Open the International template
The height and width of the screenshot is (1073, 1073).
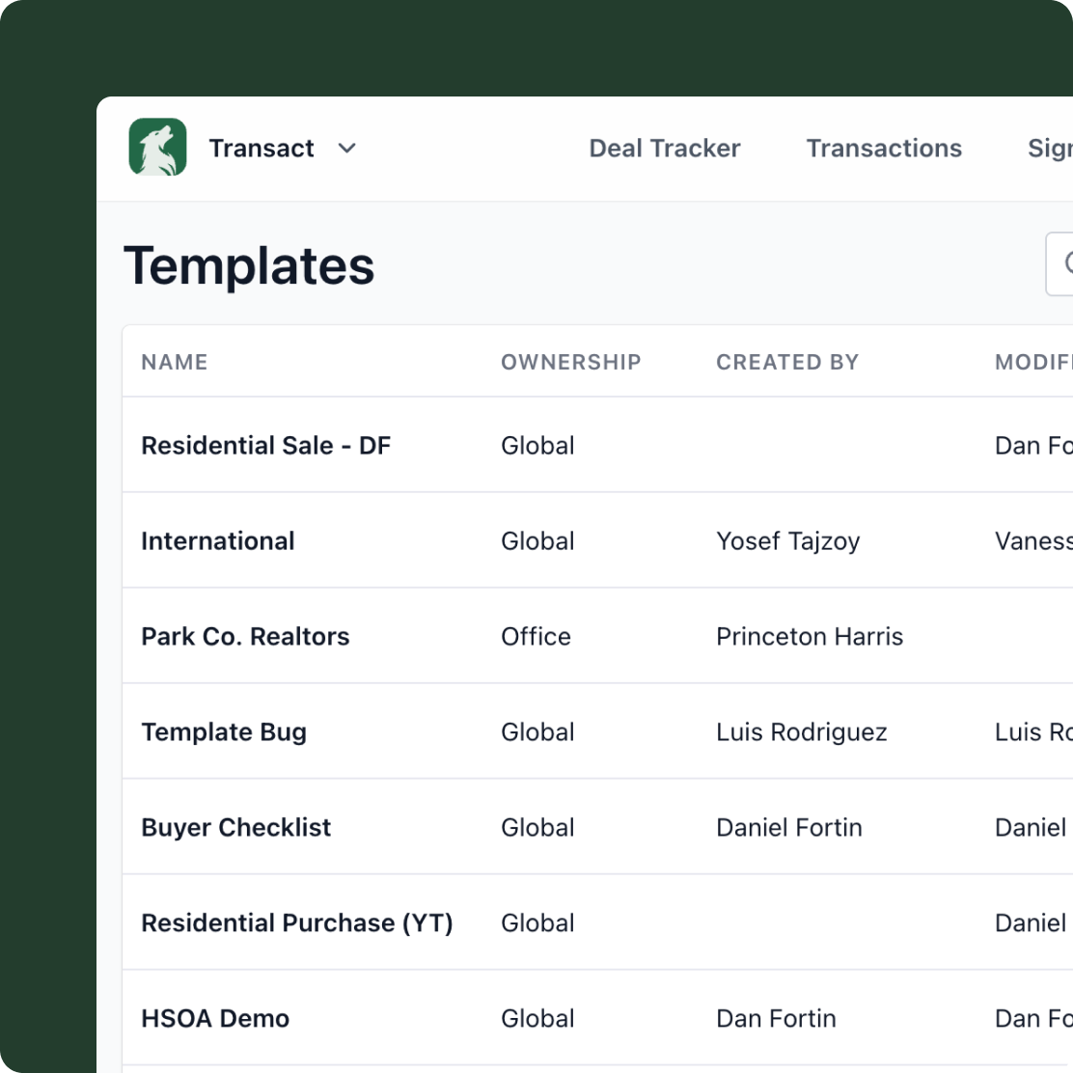tap(218, 541)
